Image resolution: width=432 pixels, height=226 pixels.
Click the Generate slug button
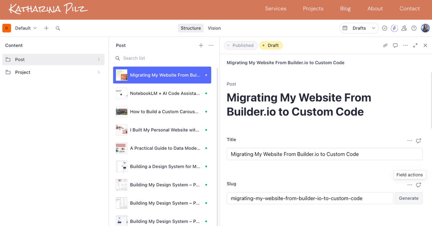point(409,198)
